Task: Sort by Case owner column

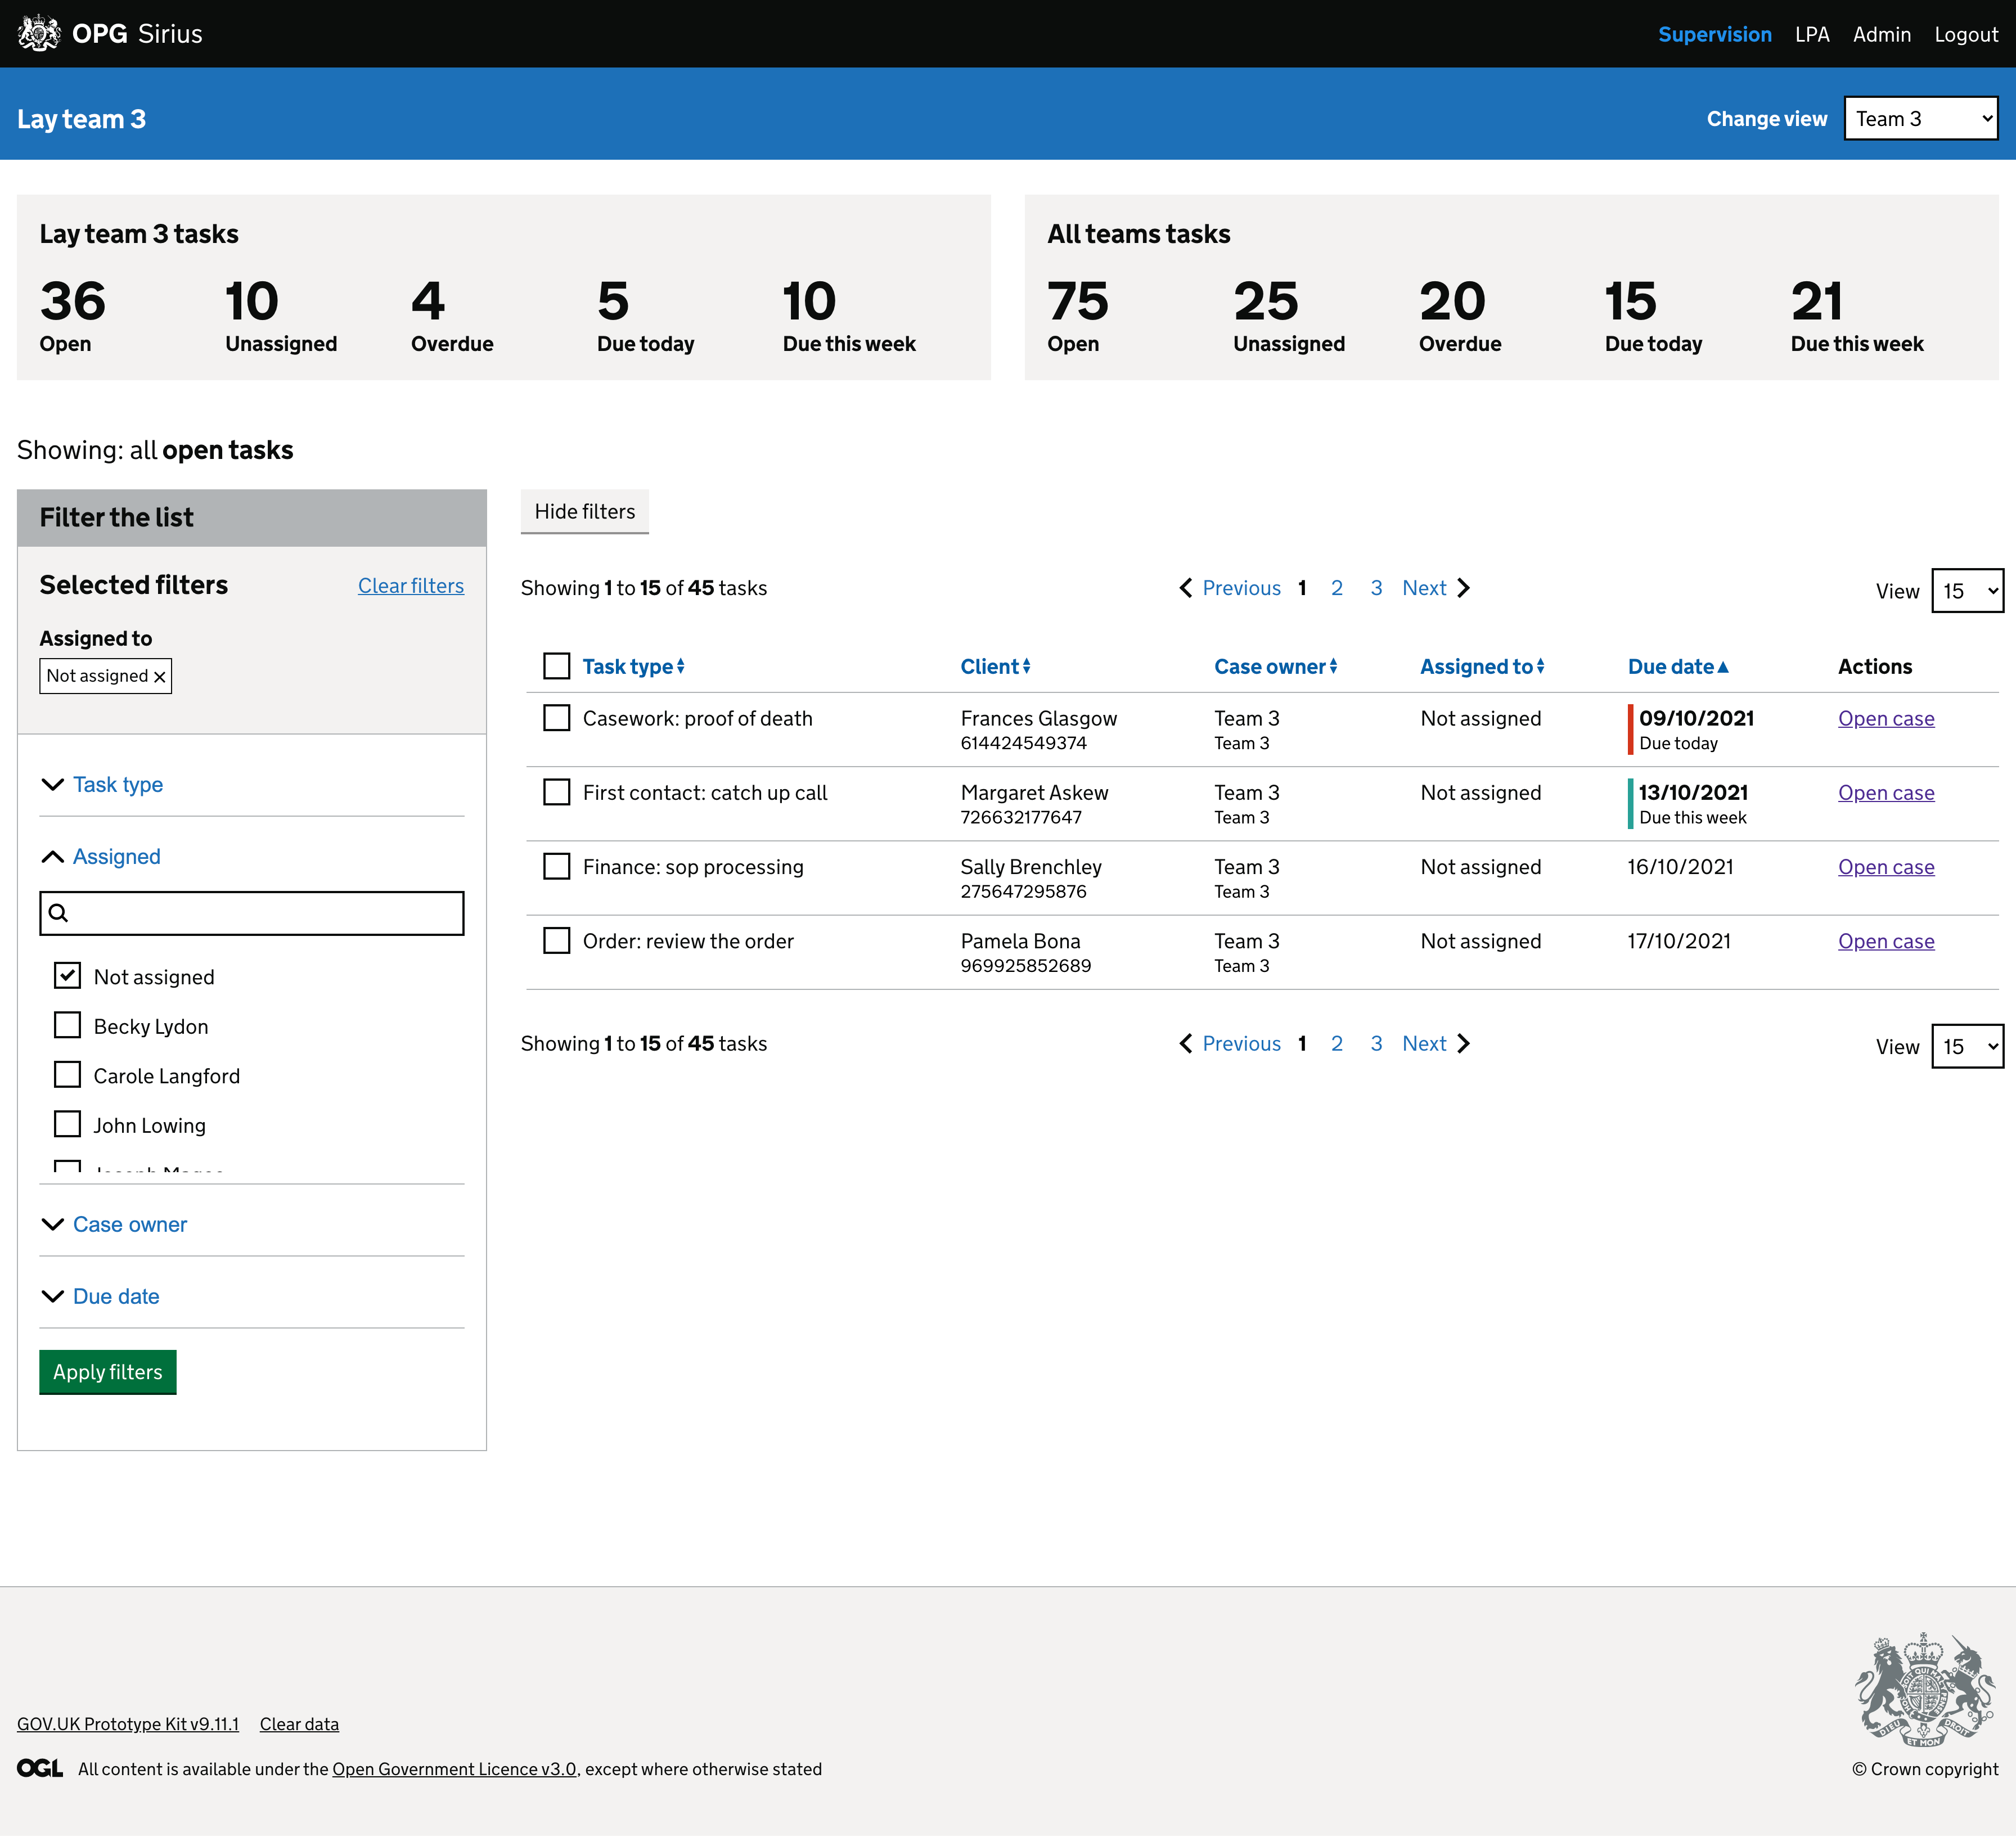Action: tap(1275, 667)
